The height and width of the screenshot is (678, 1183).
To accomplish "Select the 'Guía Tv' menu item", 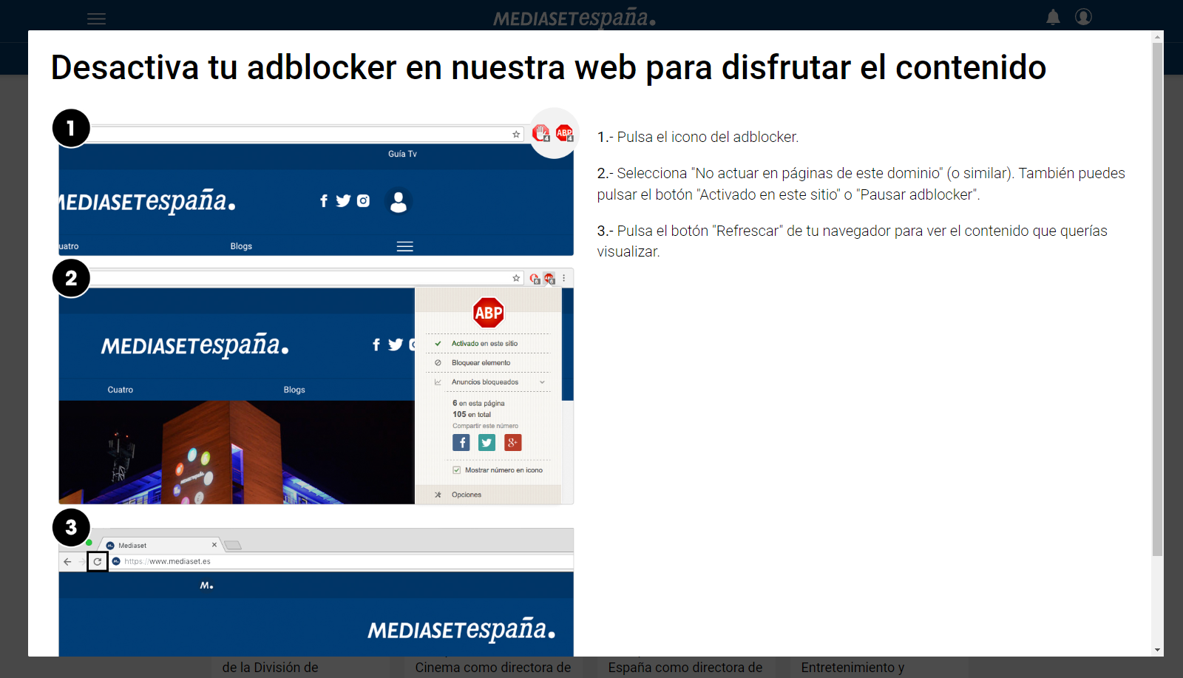I will (401, 154).
